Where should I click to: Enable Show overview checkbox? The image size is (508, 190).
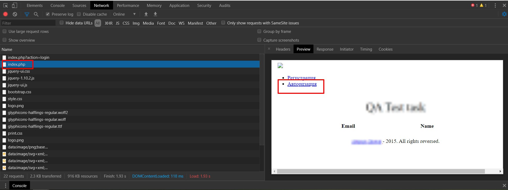5,40
